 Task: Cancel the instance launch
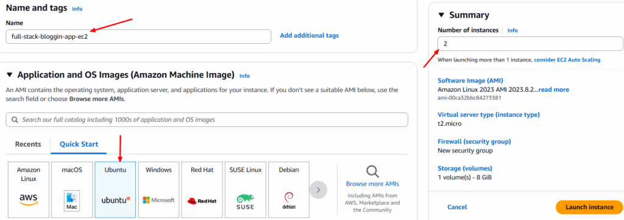tap(457, 207)
